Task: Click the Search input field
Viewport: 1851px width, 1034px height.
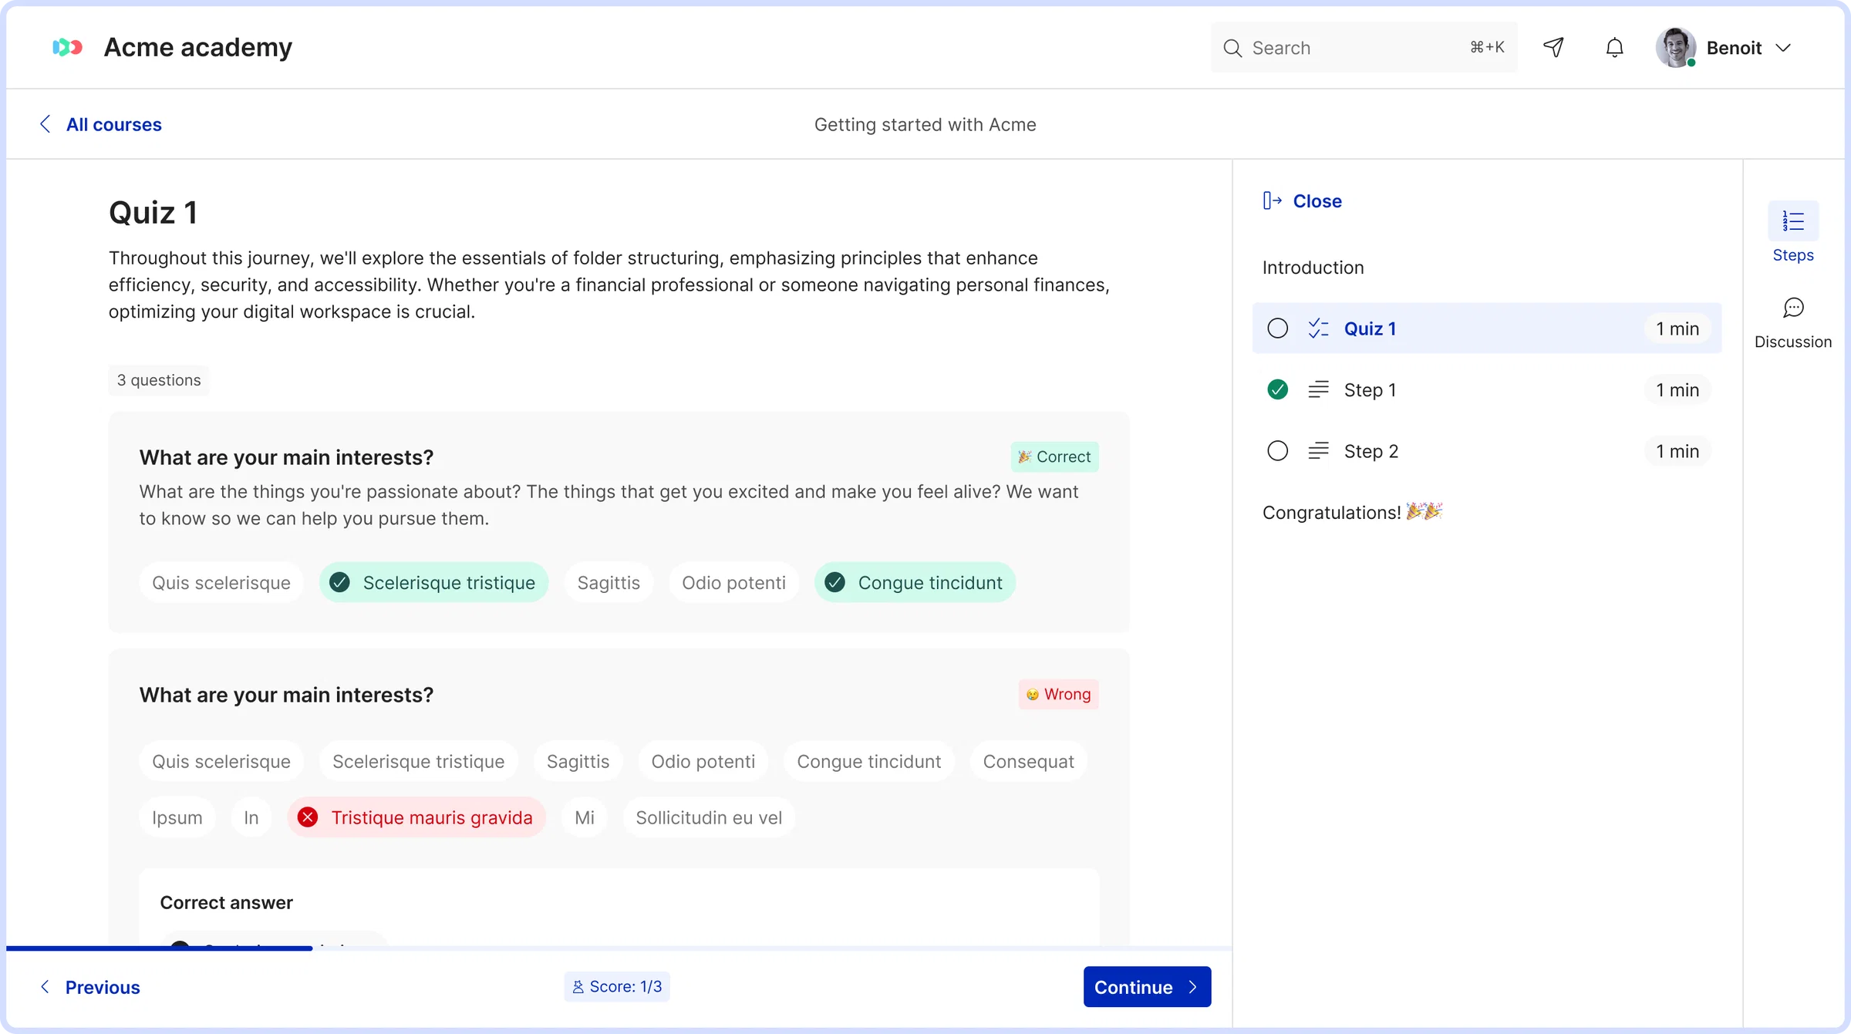Action: (x=1364, y=48)
